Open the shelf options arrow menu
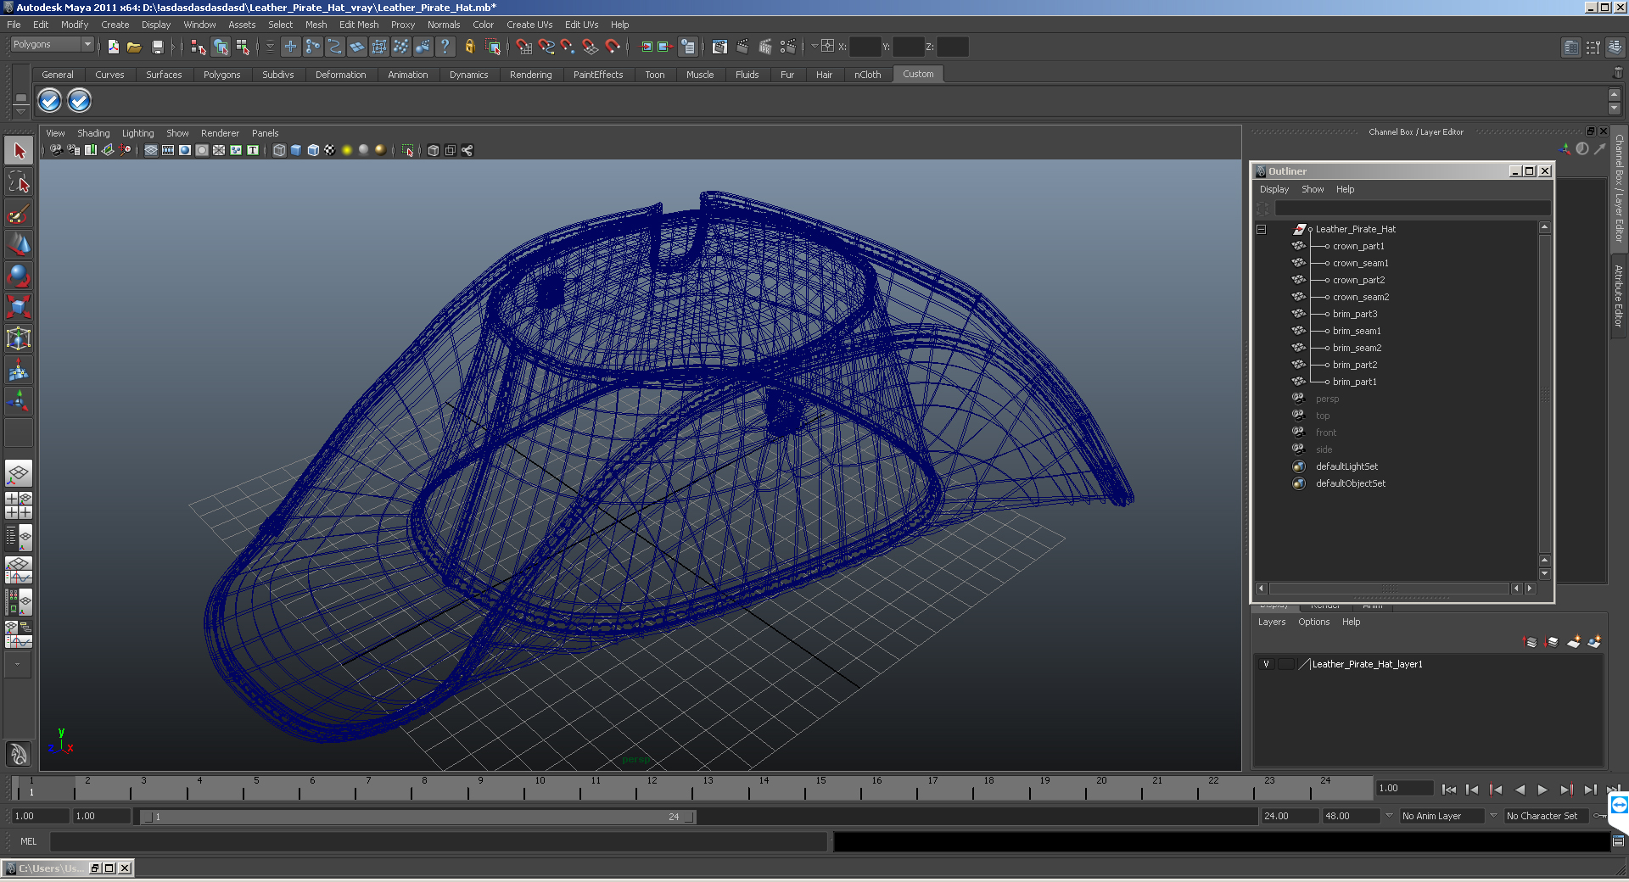Image resolution: width=1629 pixels, height=882 pixels. point(21,110)
